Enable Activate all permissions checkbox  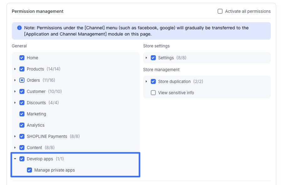click(220, 11)
